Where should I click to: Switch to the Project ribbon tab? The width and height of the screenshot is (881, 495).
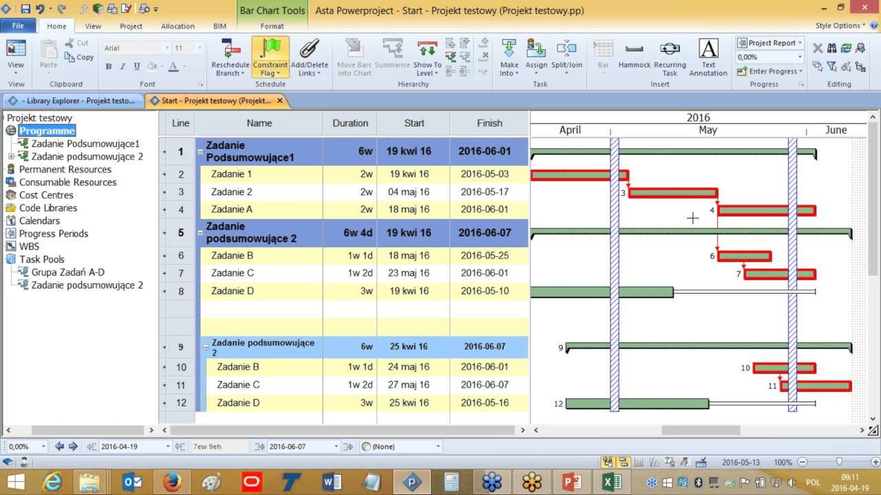click(131, 26)
